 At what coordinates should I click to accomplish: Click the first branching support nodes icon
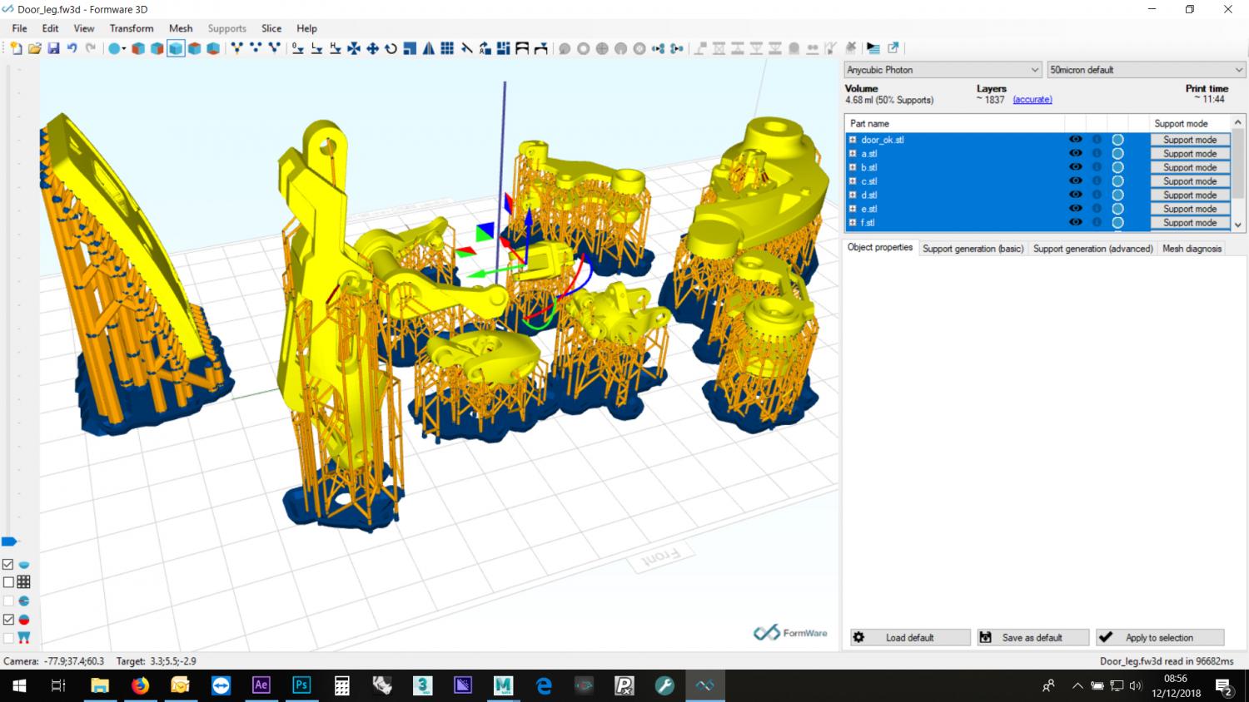pyautogui.click(x=236, y=48)
